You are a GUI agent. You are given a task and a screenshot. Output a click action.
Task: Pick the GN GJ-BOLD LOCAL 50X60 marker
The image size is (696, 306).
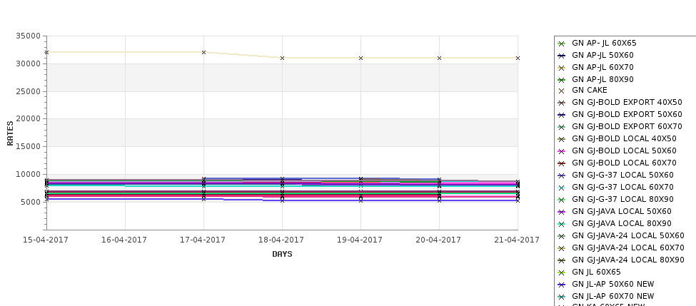562,151
